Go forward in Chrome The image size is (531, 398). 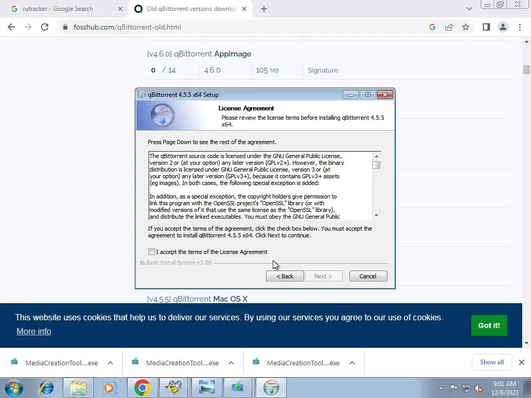(28, 27)
